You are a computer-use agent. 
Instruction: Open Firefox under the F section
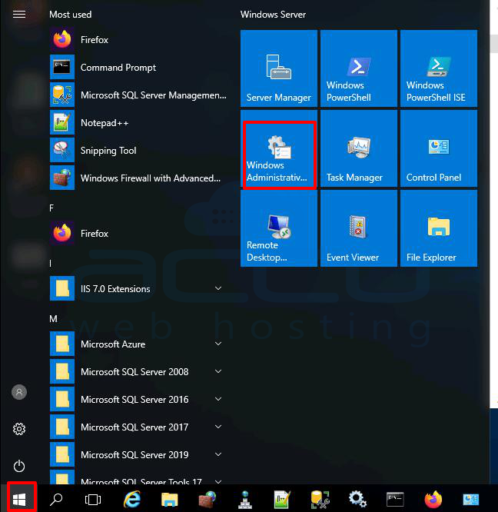tap(138, 234)
